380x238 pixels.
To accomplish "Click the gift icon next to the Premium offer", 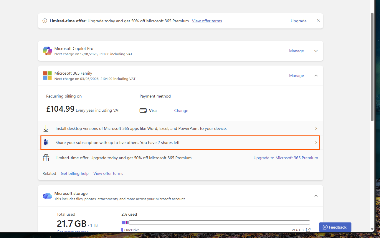I will [x=46, y=157].
